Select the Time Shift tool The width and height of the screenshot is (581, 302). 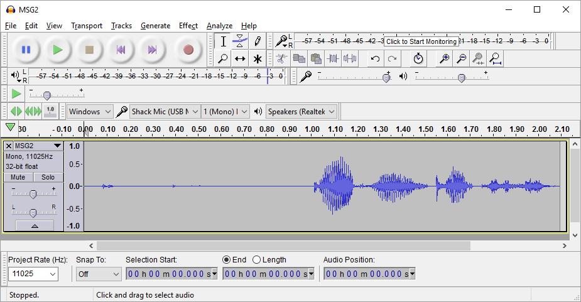(x=240, y=58)
